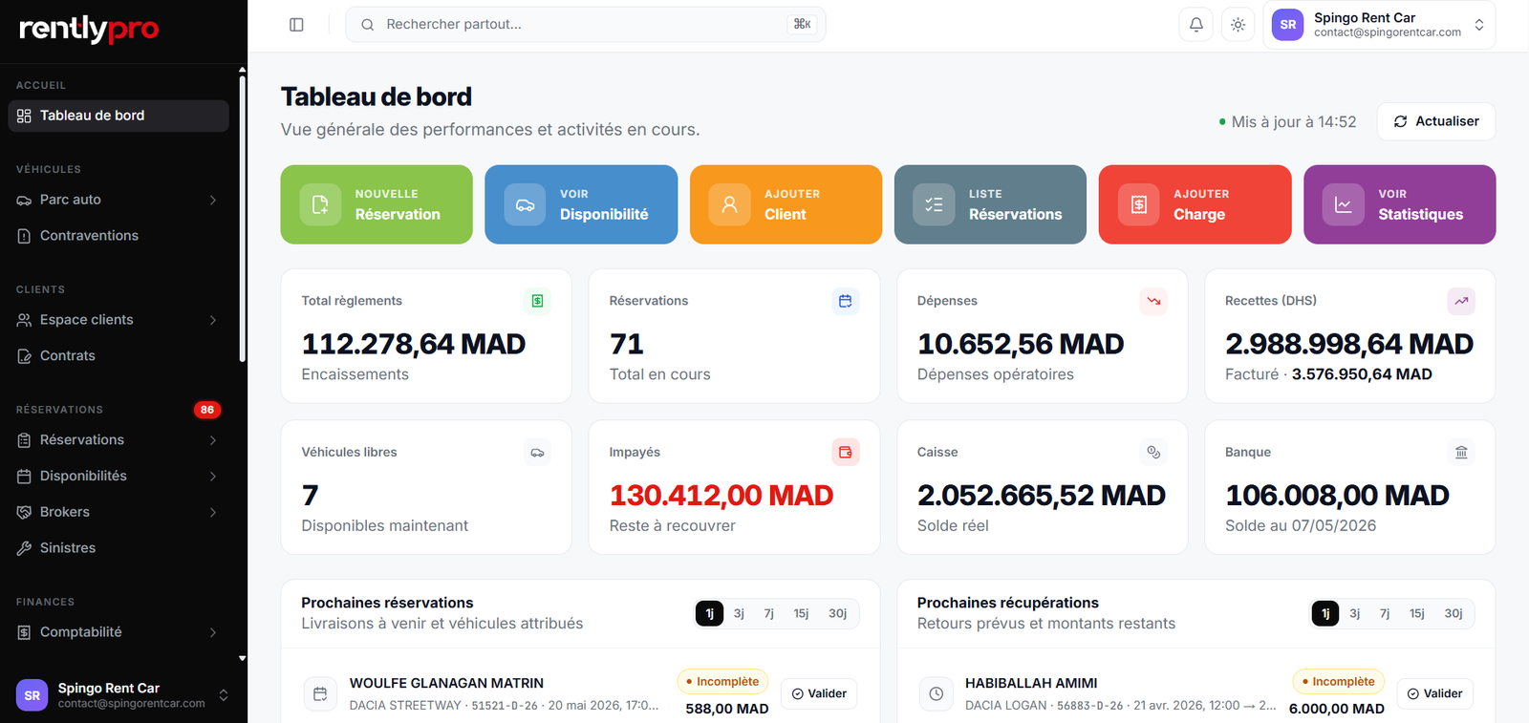Click the Nouvelle Réservation file-plus icon
This screenshot has width=1529, height=723.
(x=320, y=204)
